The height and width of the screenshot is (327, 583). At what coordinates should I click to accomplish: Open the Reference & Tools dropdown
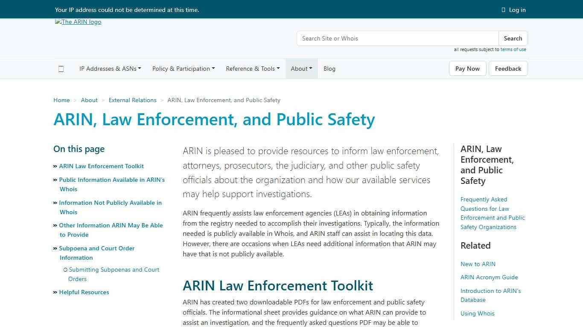252,69
